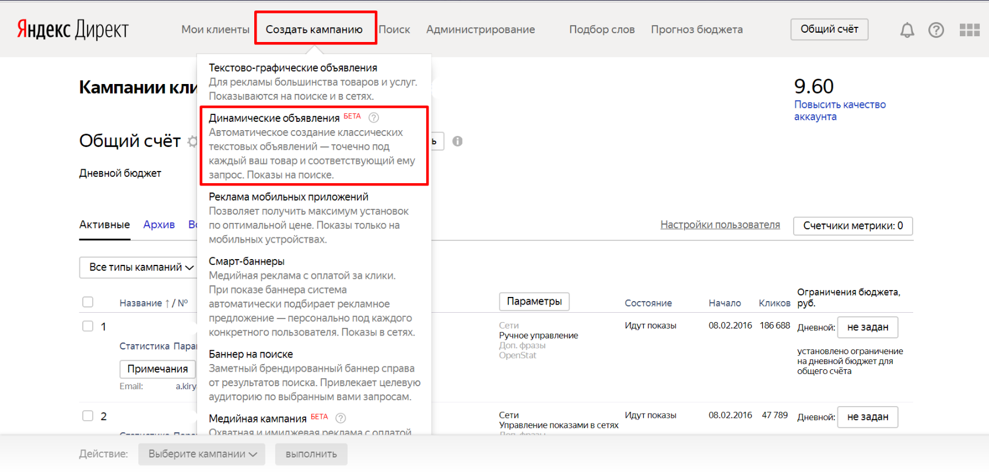Image resolution: width=989 pixels, height=472 pixels.
Task: Click Управление показами в сетях text
Action: 559,425
